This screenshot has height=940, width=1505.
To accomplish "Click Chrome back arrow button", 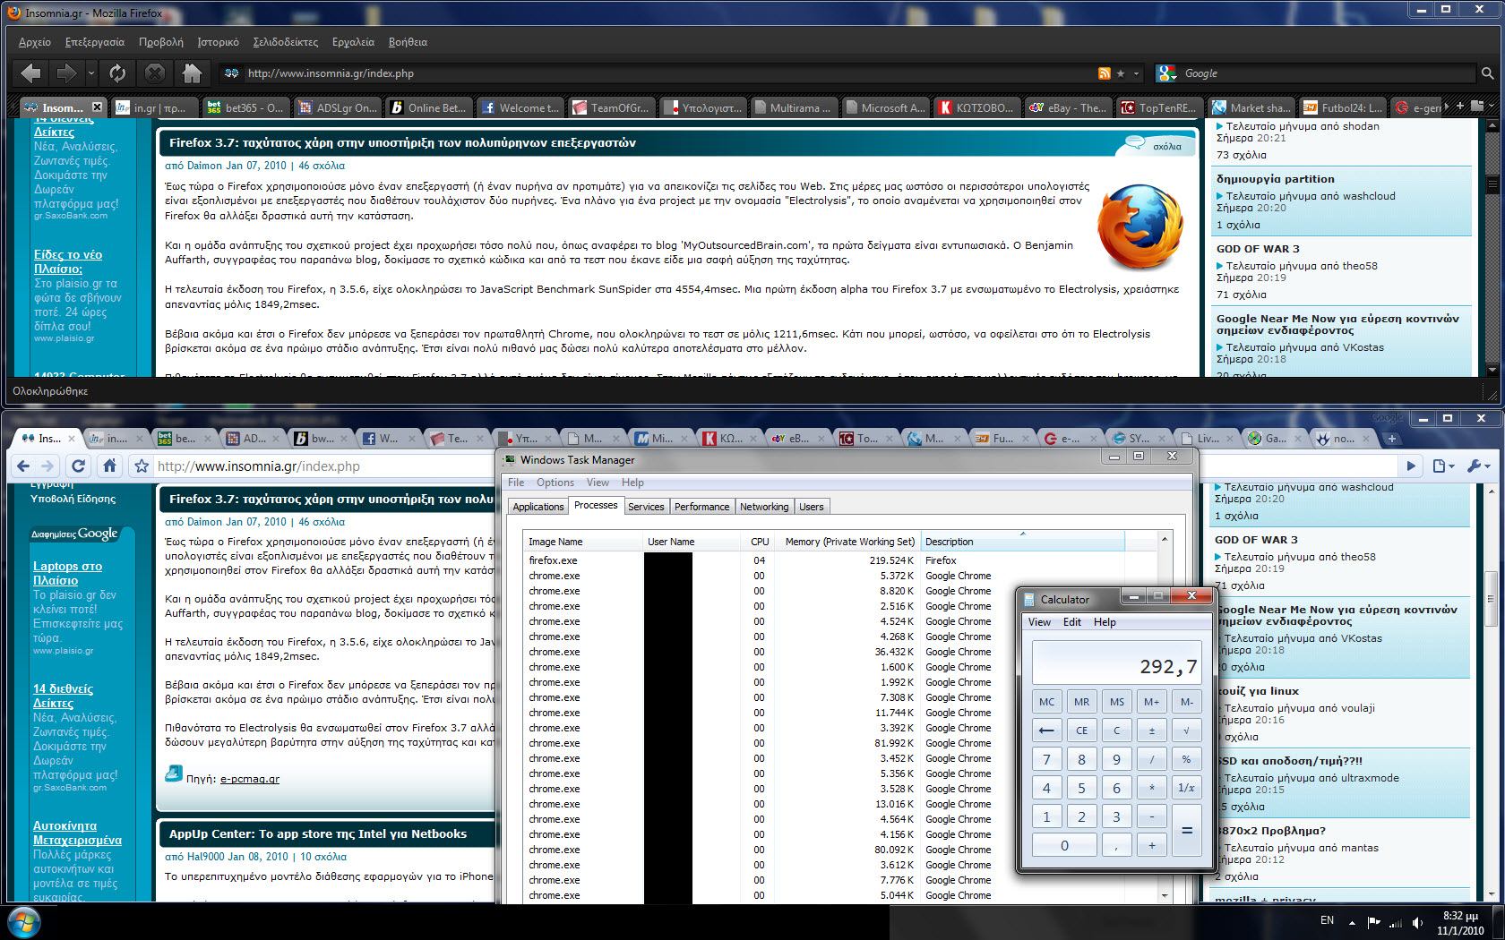I will click(24, 466).
